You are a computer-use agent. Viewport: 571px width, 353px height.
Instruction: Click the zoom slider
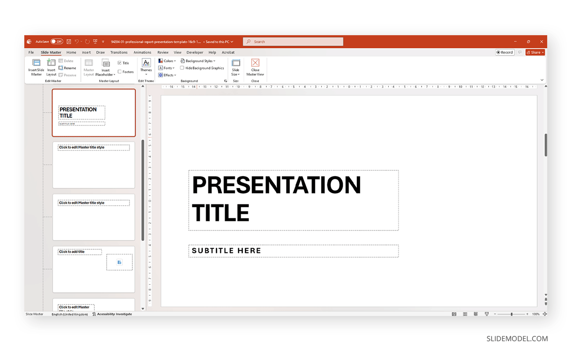coord(512,314)
